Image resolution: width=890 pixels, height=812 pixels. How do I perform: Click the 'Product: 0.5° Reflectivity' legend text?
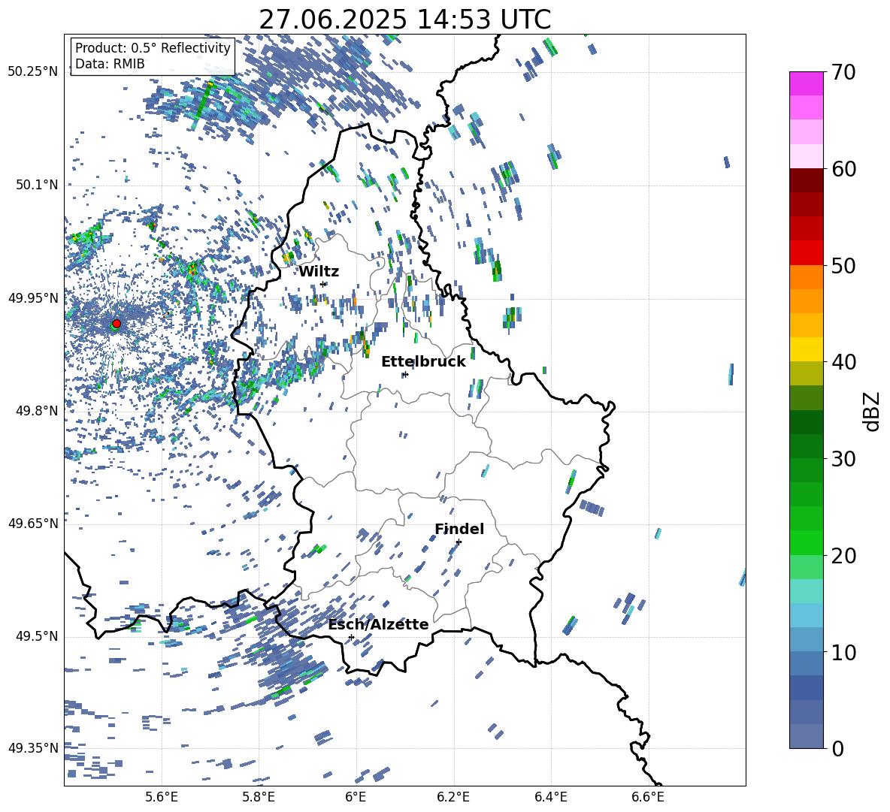click(153, 47)
